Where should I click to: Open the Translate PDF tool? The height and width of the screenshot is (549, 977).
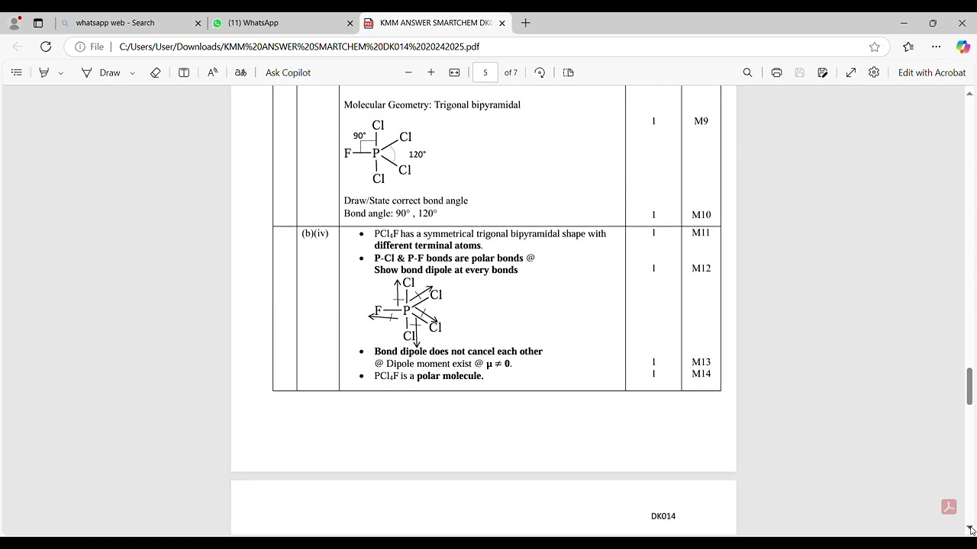click(x=240, y=72)
